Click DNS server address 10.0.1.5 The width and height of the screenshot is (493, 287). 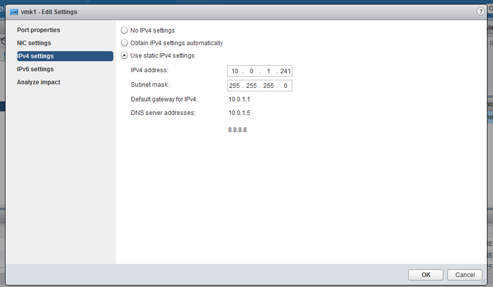click(x=239, y=112)
